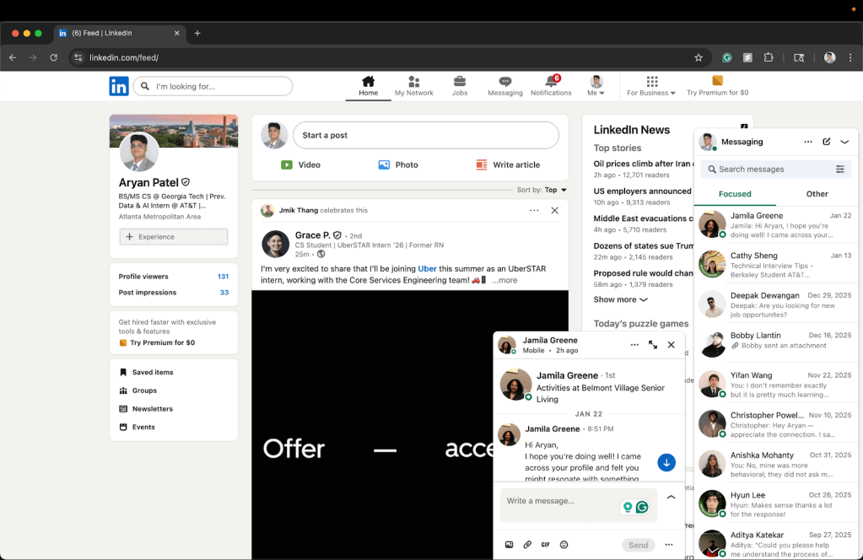The image size is (863, 560).
Task: Click Try Premium for $0 in sidebar
Action: tap(157, 342)
